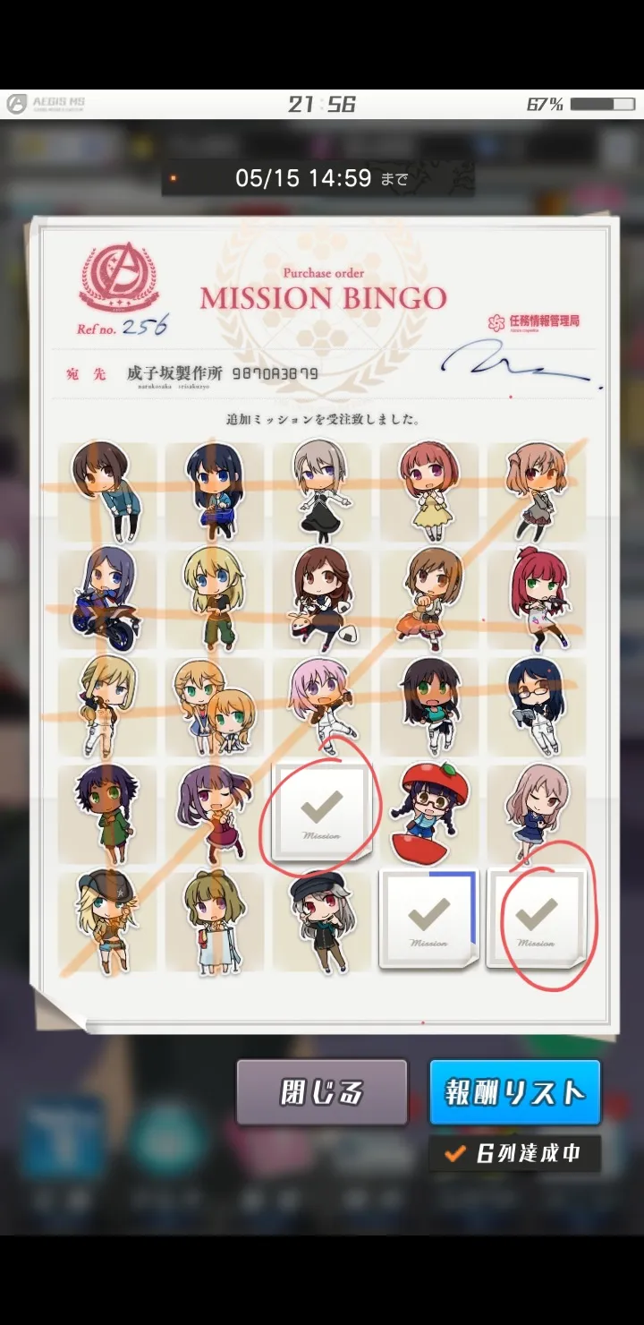Tap the 閉じる close button
This screenshot has height=1325, width=644.
coord(321,1092)
